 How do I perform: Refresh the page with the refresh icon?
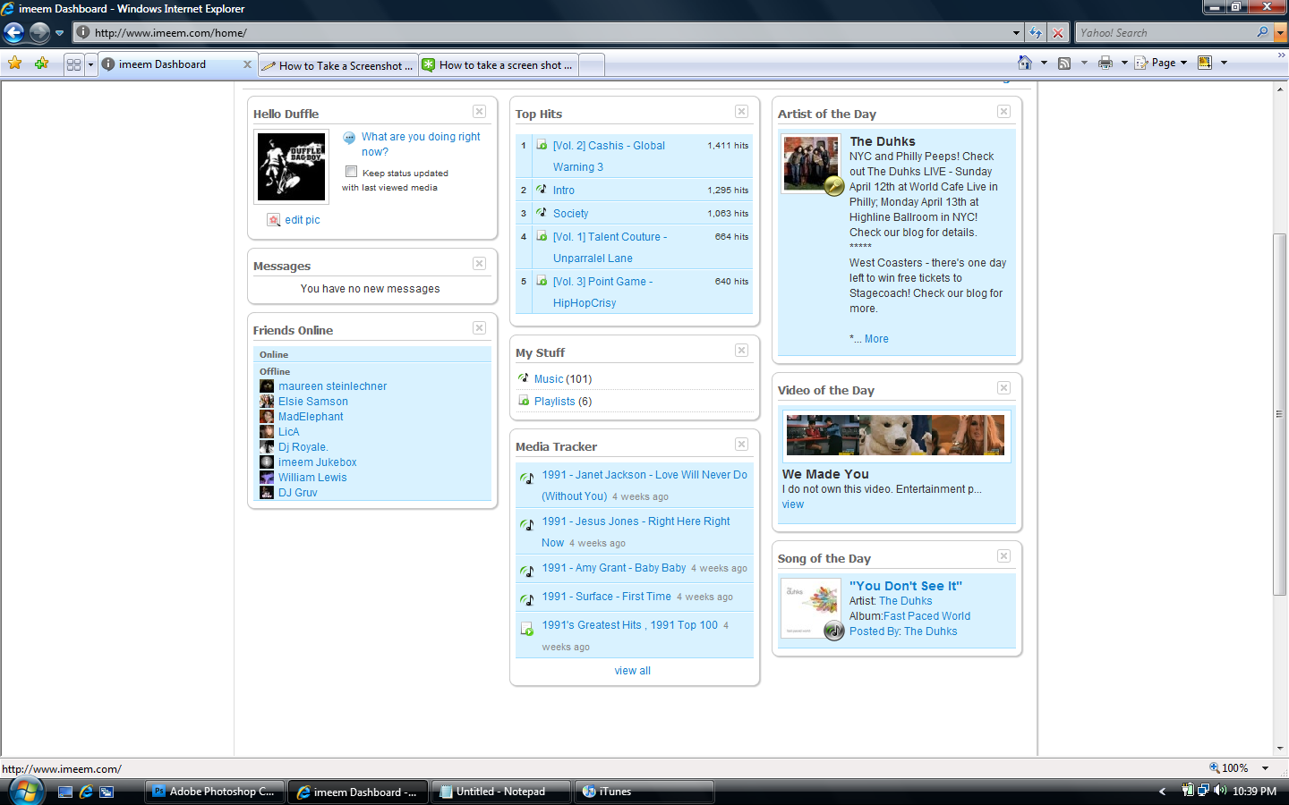pos(1036,33)
